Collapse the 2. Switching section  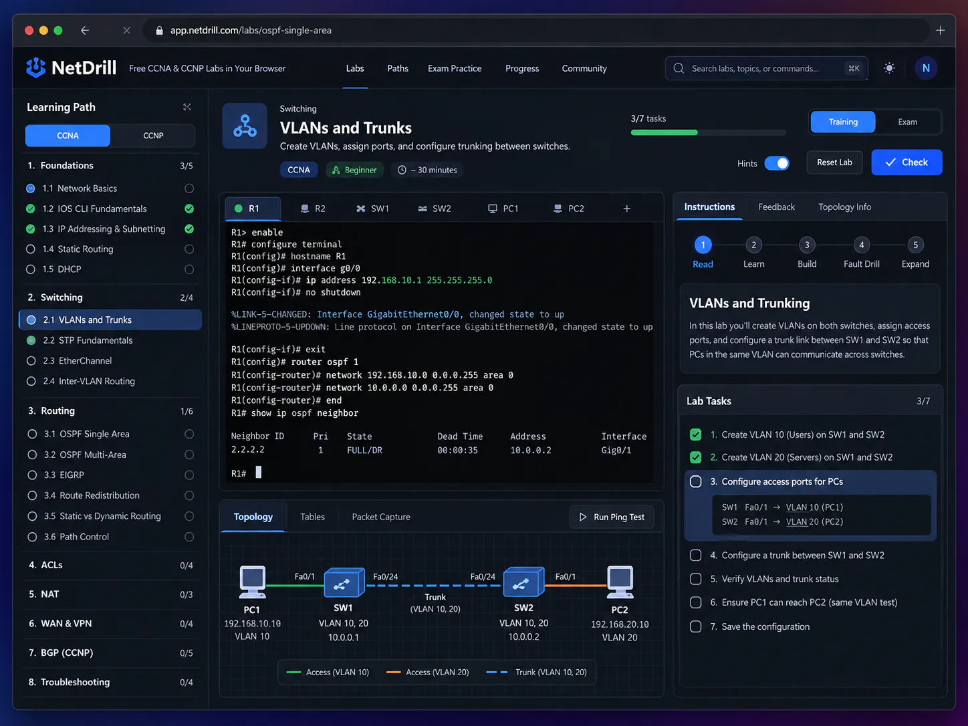point(110,297)
